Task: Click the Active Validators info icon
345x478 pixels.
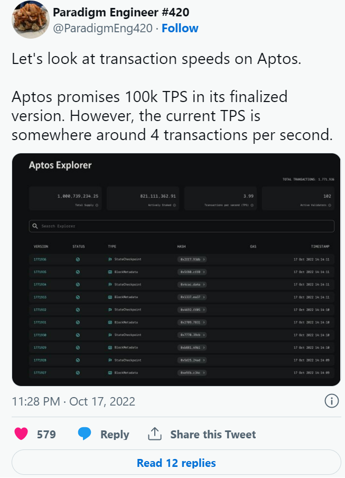Action: [x=330, y=205]
